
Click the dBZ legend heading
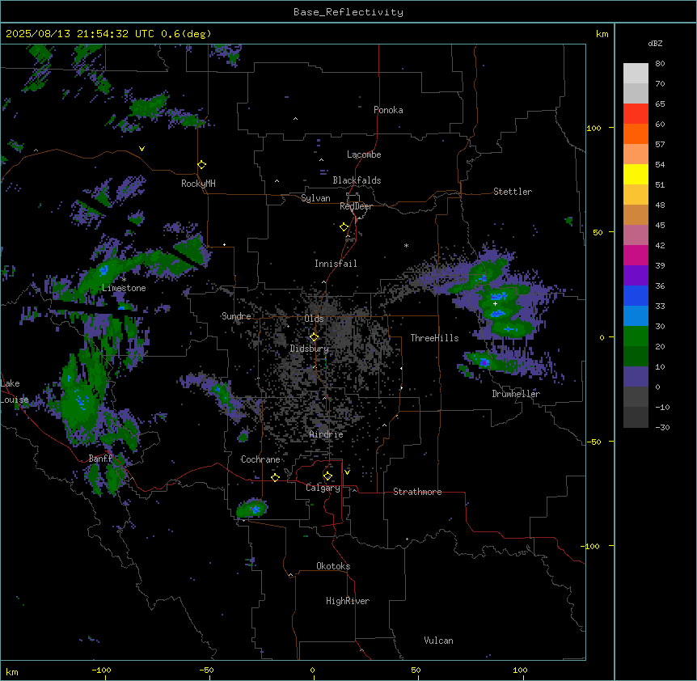tap(655, 44)
